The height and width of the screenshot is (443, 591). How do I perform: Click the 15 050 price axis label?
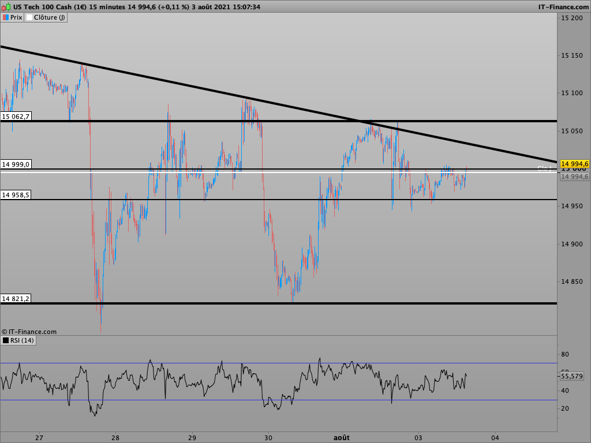pos(572,131)
